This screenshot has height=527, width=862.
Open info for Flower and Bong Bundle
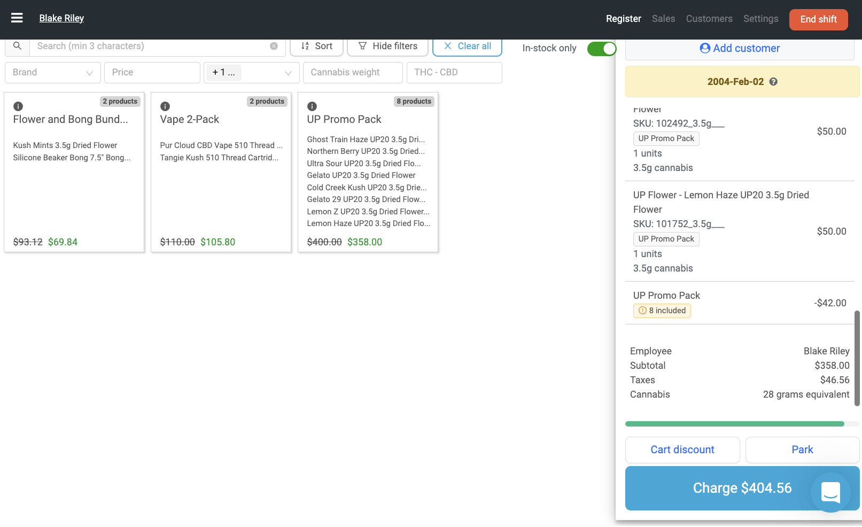pos(18,106)
